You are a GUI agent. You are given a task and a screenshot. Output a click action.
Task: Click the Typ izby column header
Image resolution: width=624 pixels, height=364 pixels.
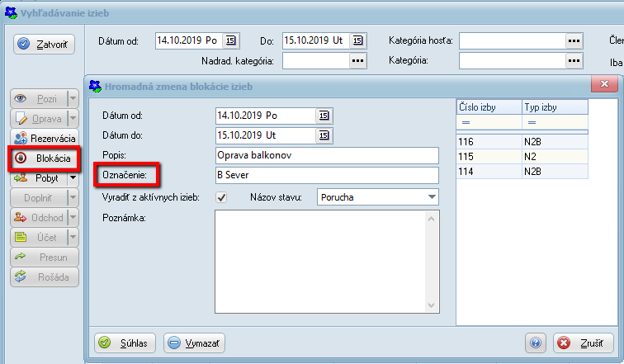554,106
